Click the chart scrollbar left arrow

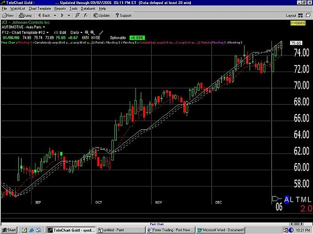click(291, 224)
